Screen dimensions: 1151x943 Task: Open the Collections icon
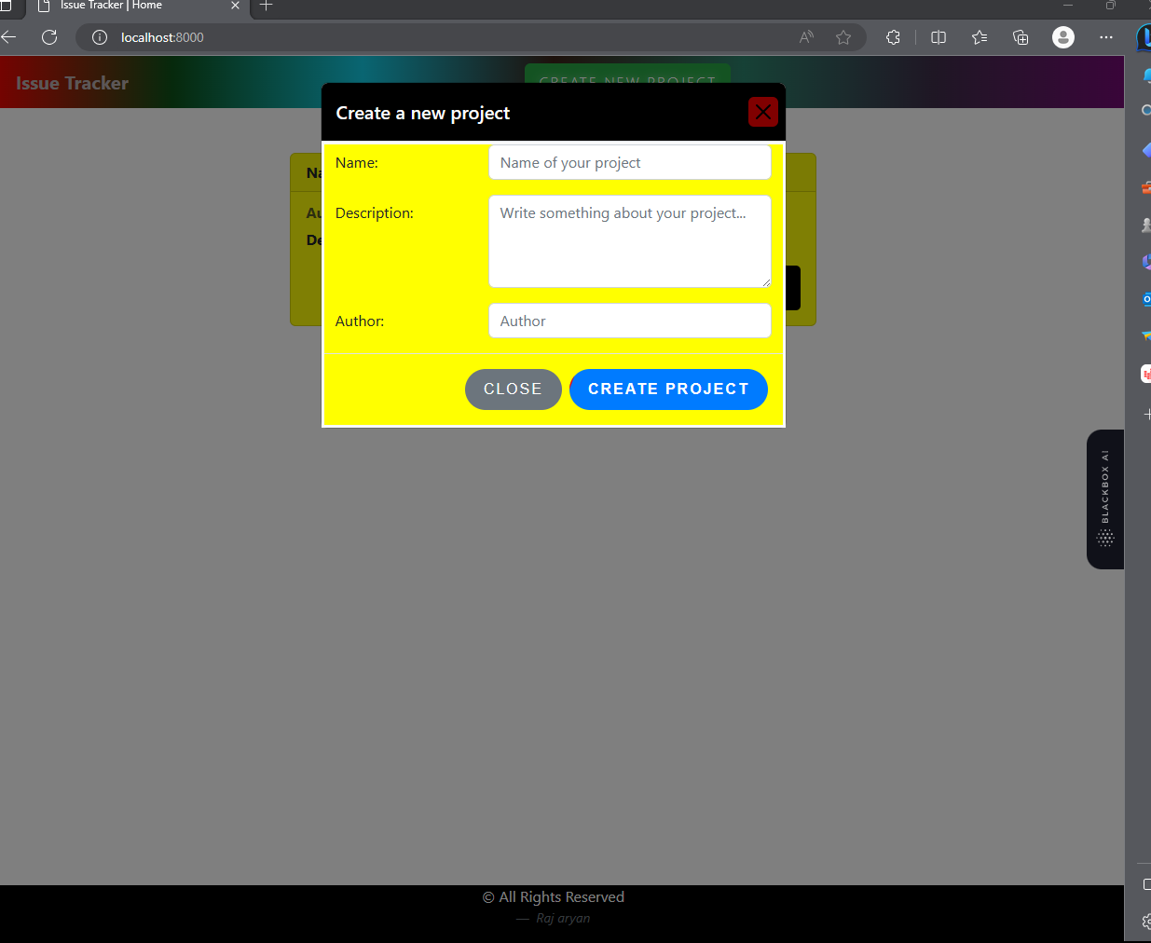point(1021,37)
